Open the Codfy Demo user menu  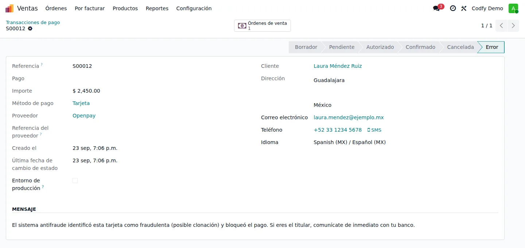point(487,8)
